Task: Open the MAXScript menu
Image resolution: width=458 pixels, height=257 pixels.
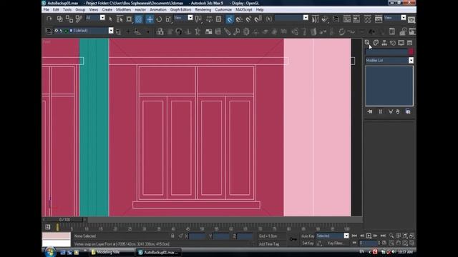Action: point(243,9)
